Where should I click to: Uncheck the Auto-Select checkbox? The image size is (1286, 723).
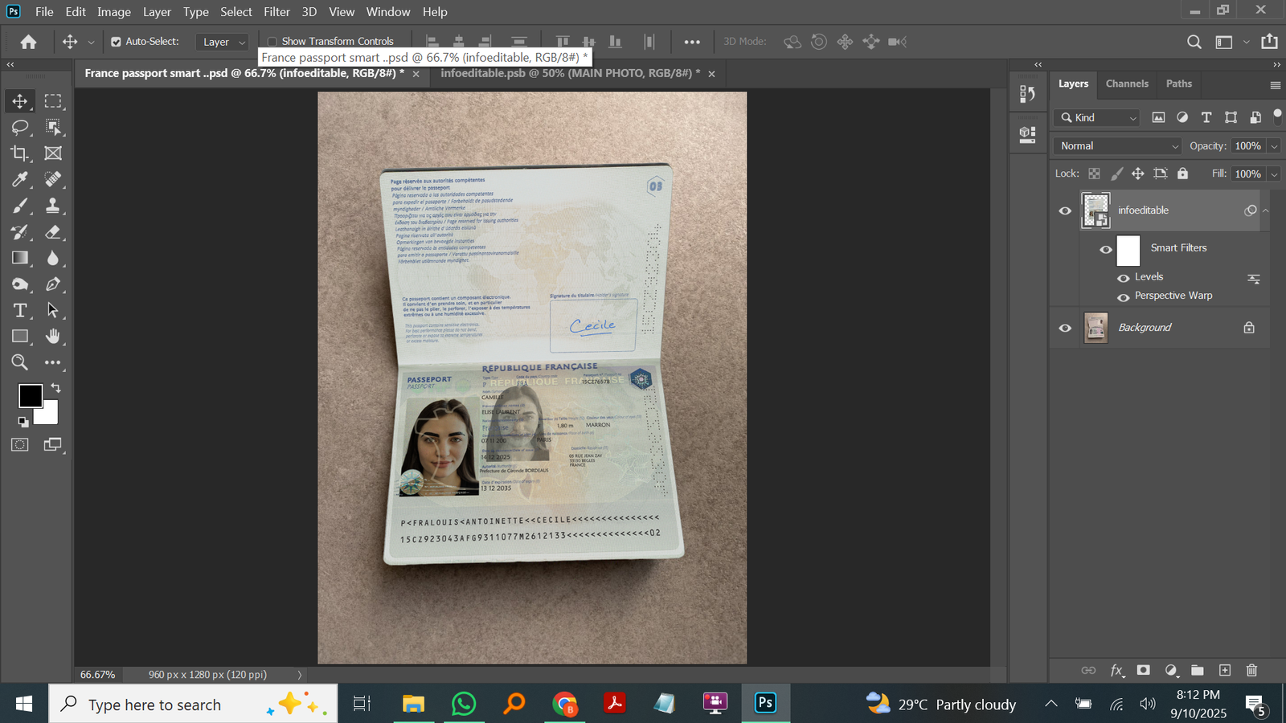pos(116,42)
